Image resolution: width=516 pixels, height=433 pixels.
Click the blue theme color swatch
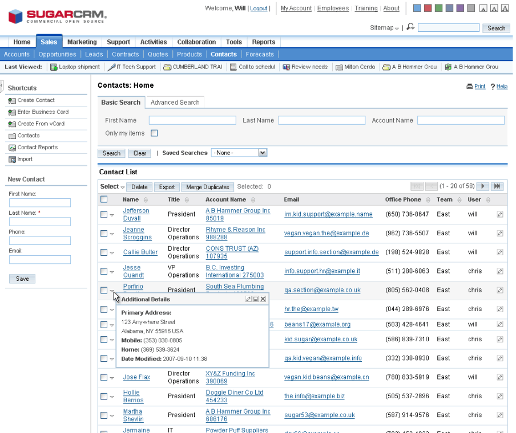(417, 8)
